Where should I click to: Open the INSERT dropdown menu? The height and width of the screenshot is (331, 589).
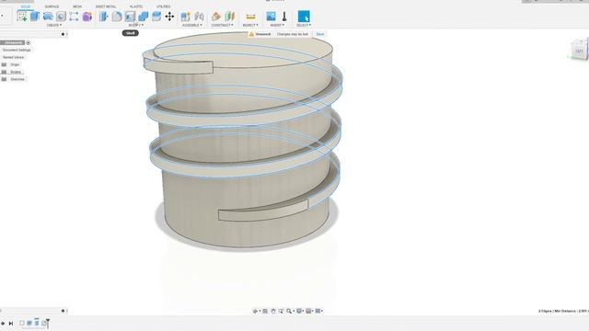click(x=277, y=25)
